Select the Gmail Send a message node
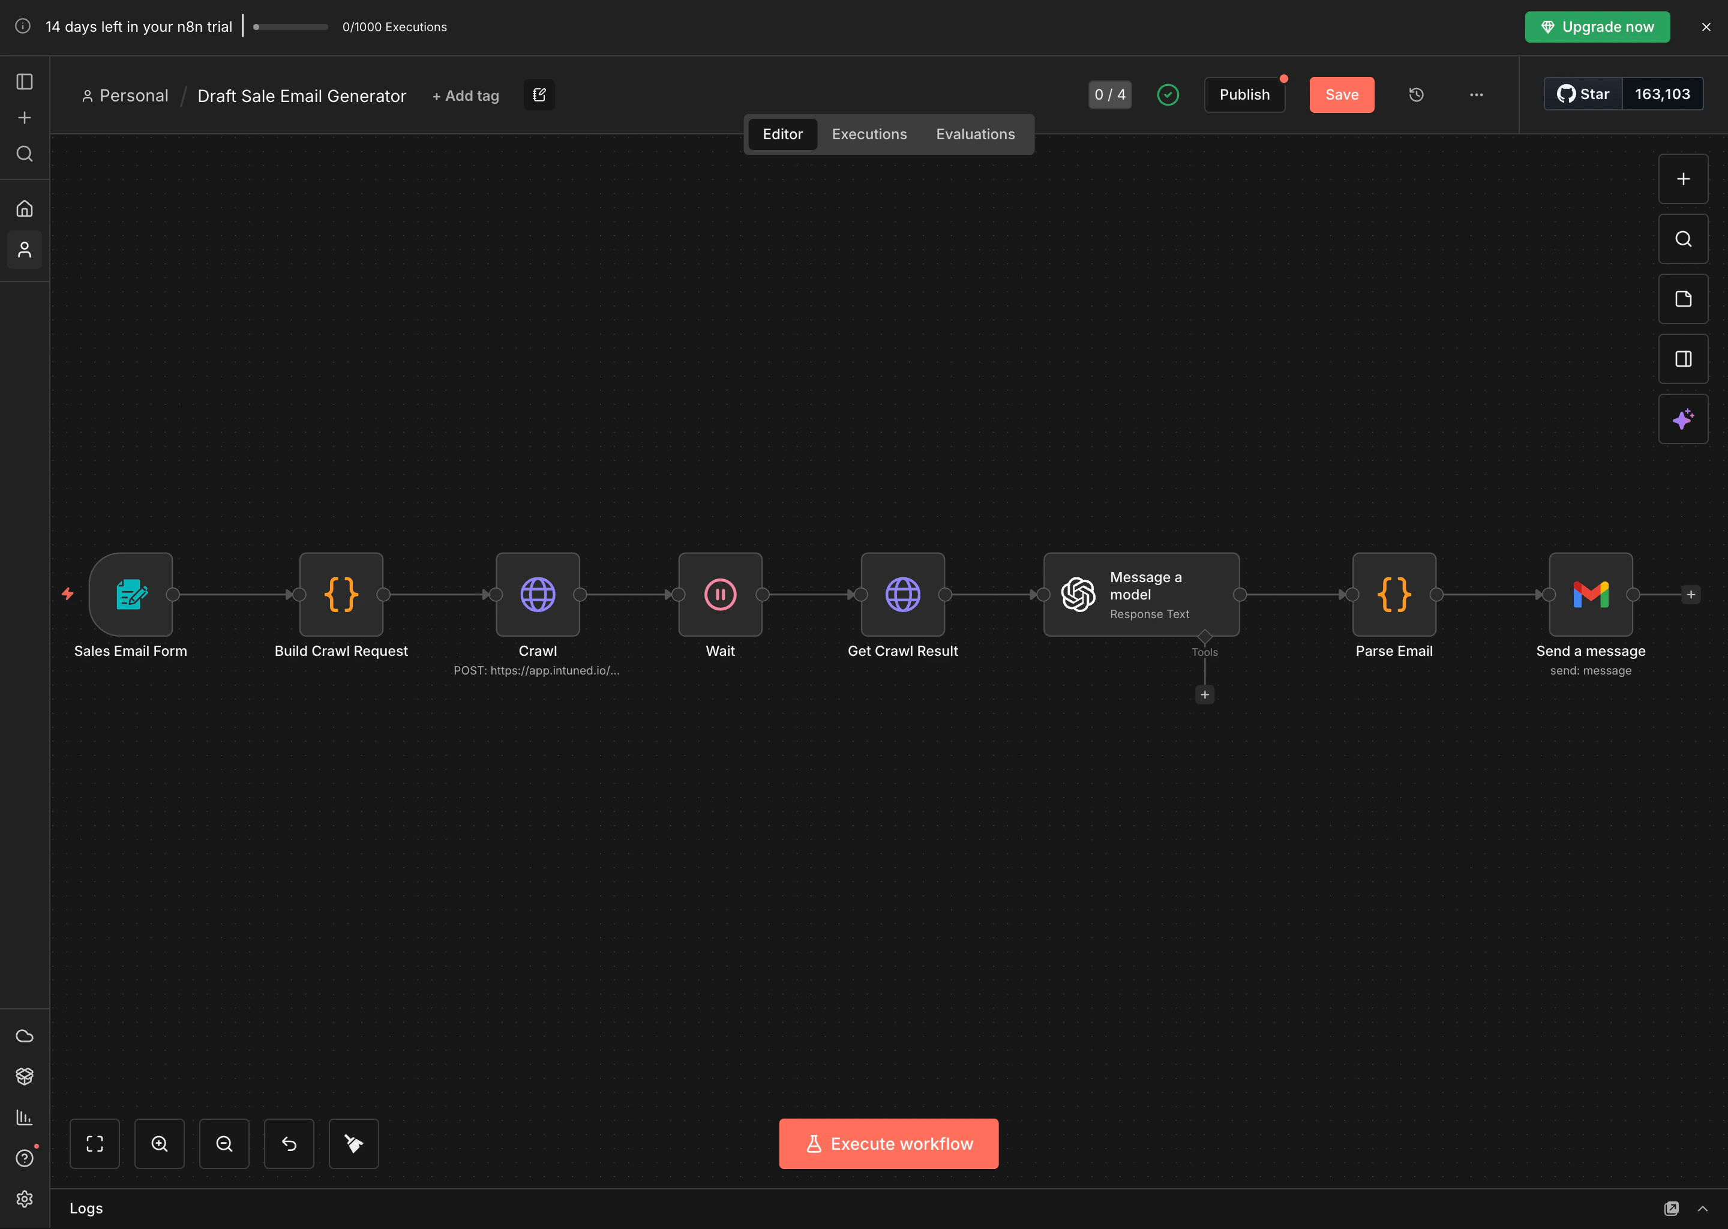 click(1591, 594)
